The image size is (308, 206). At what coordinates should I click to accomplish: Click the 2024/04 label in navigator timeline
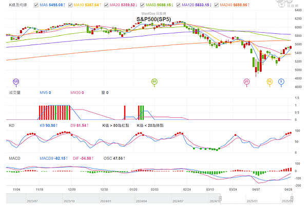[x=141, y=201]
